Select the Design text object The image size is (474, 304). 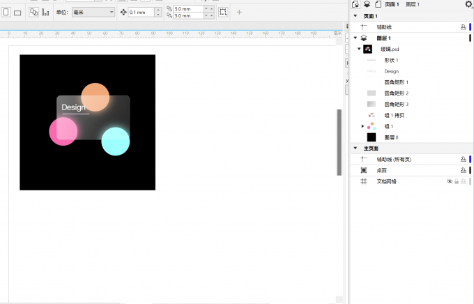coord(391,71)
